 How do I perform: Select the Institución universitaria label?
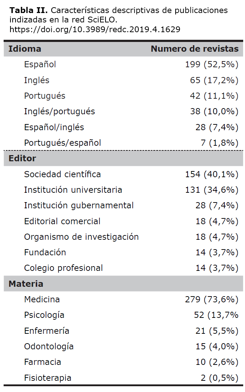pos(73,190)
